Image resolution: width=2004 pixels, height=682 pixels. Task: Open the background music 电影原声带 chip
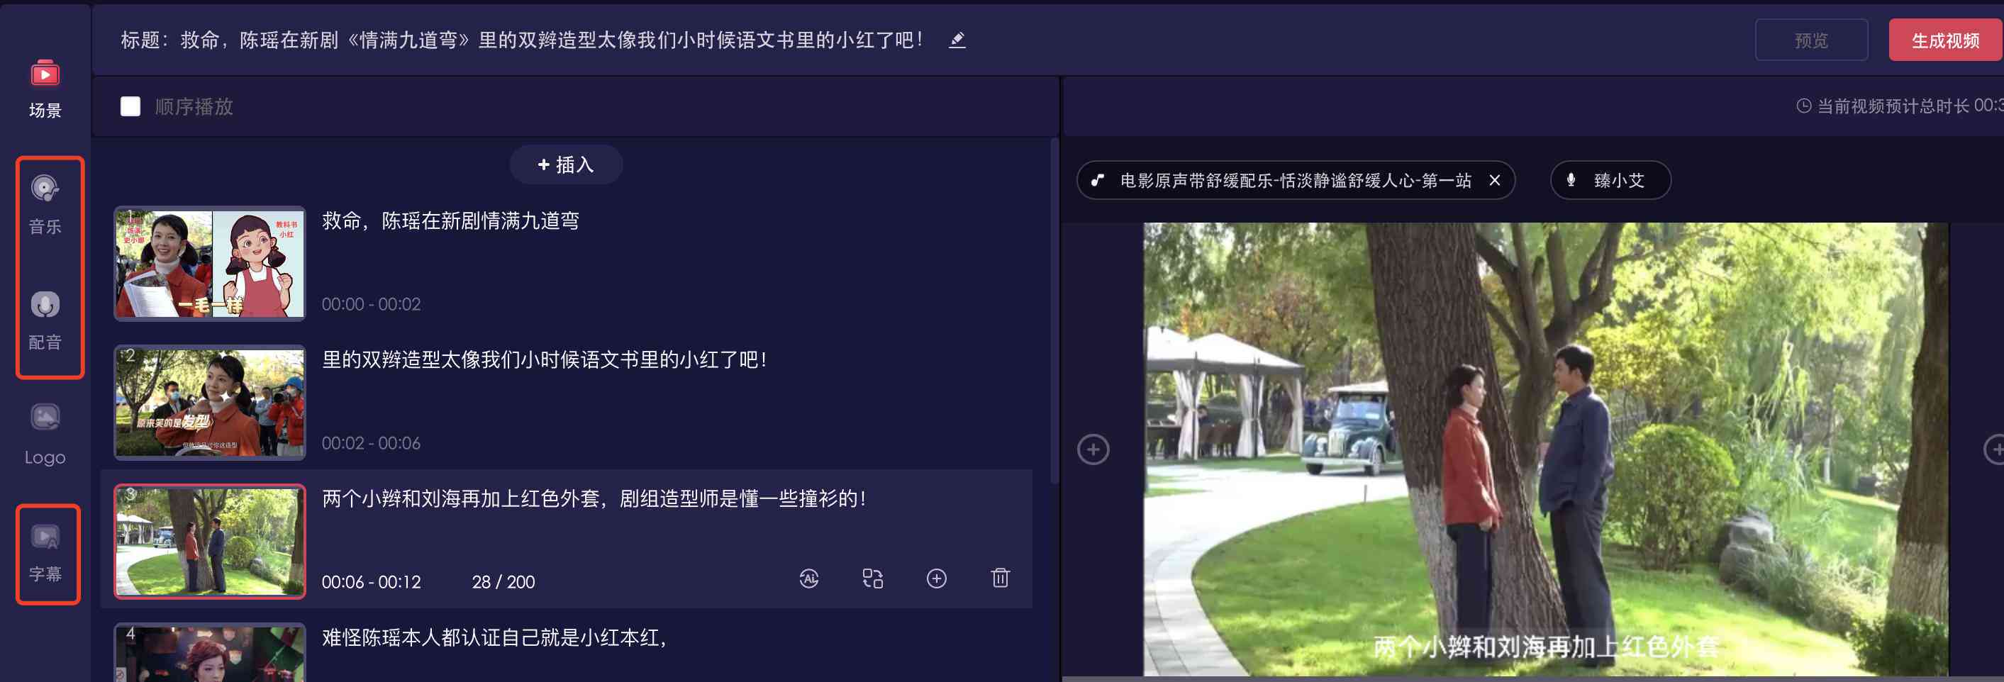(x=1296, y=180)
